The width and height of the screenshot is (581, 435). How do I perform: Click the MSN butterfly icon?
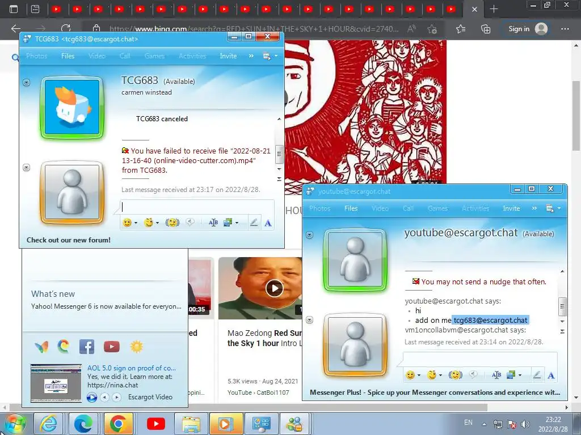click(x=41, y=347)
